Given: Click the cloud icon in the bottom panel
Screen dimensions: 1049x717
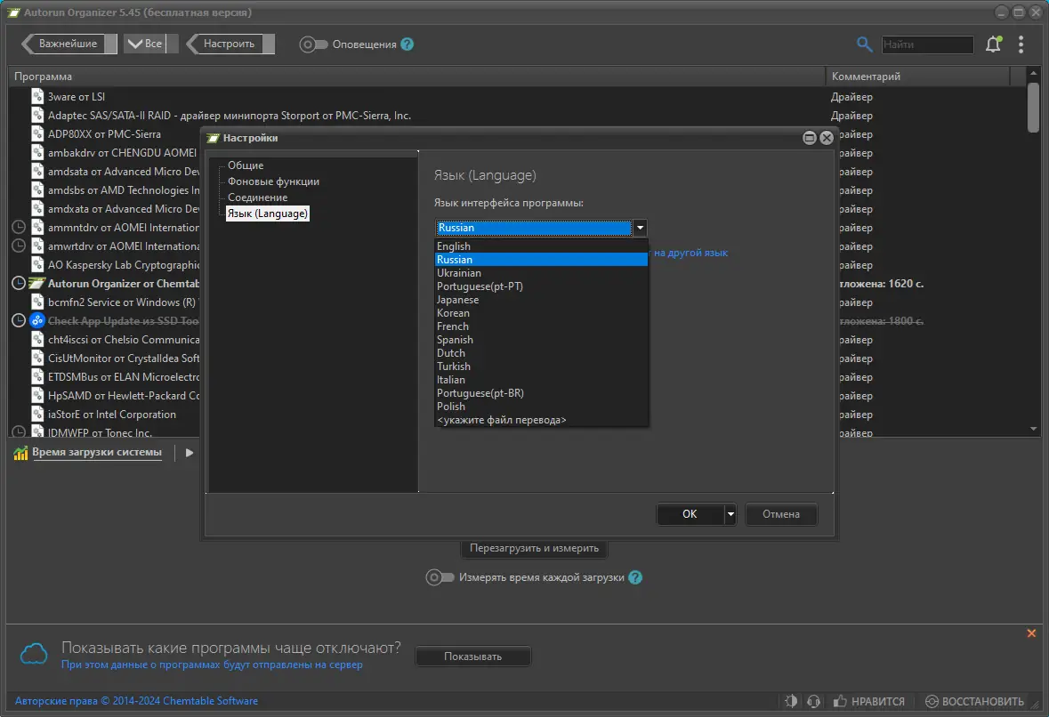Looking at the screenshot, I should 33,653.
